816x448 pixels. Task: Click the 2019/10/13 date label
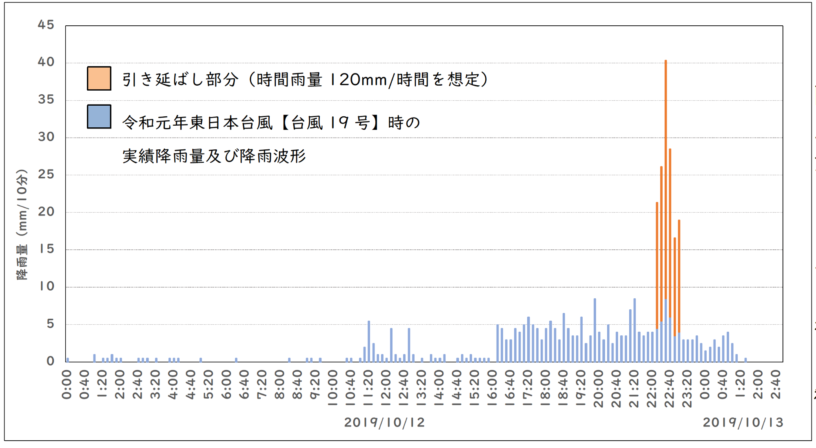click(x=743, y=422)
